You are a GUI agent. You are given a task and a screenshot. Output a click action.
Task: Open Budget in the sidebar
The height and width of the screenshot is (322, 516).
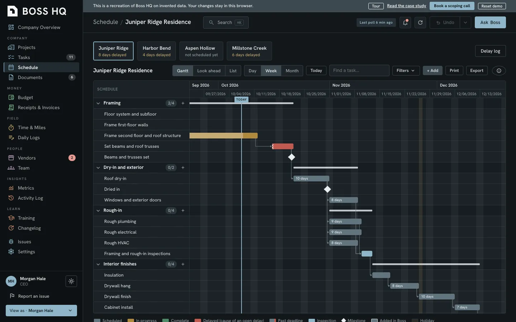point(41,98)
